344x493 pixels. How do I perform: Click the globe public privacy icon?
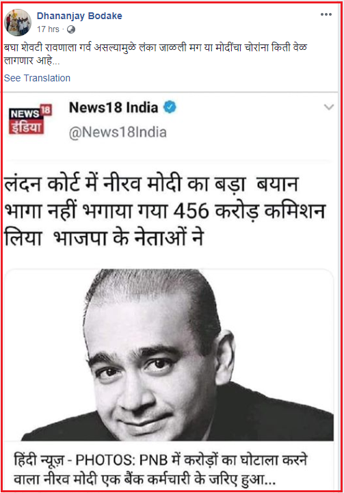71,29
